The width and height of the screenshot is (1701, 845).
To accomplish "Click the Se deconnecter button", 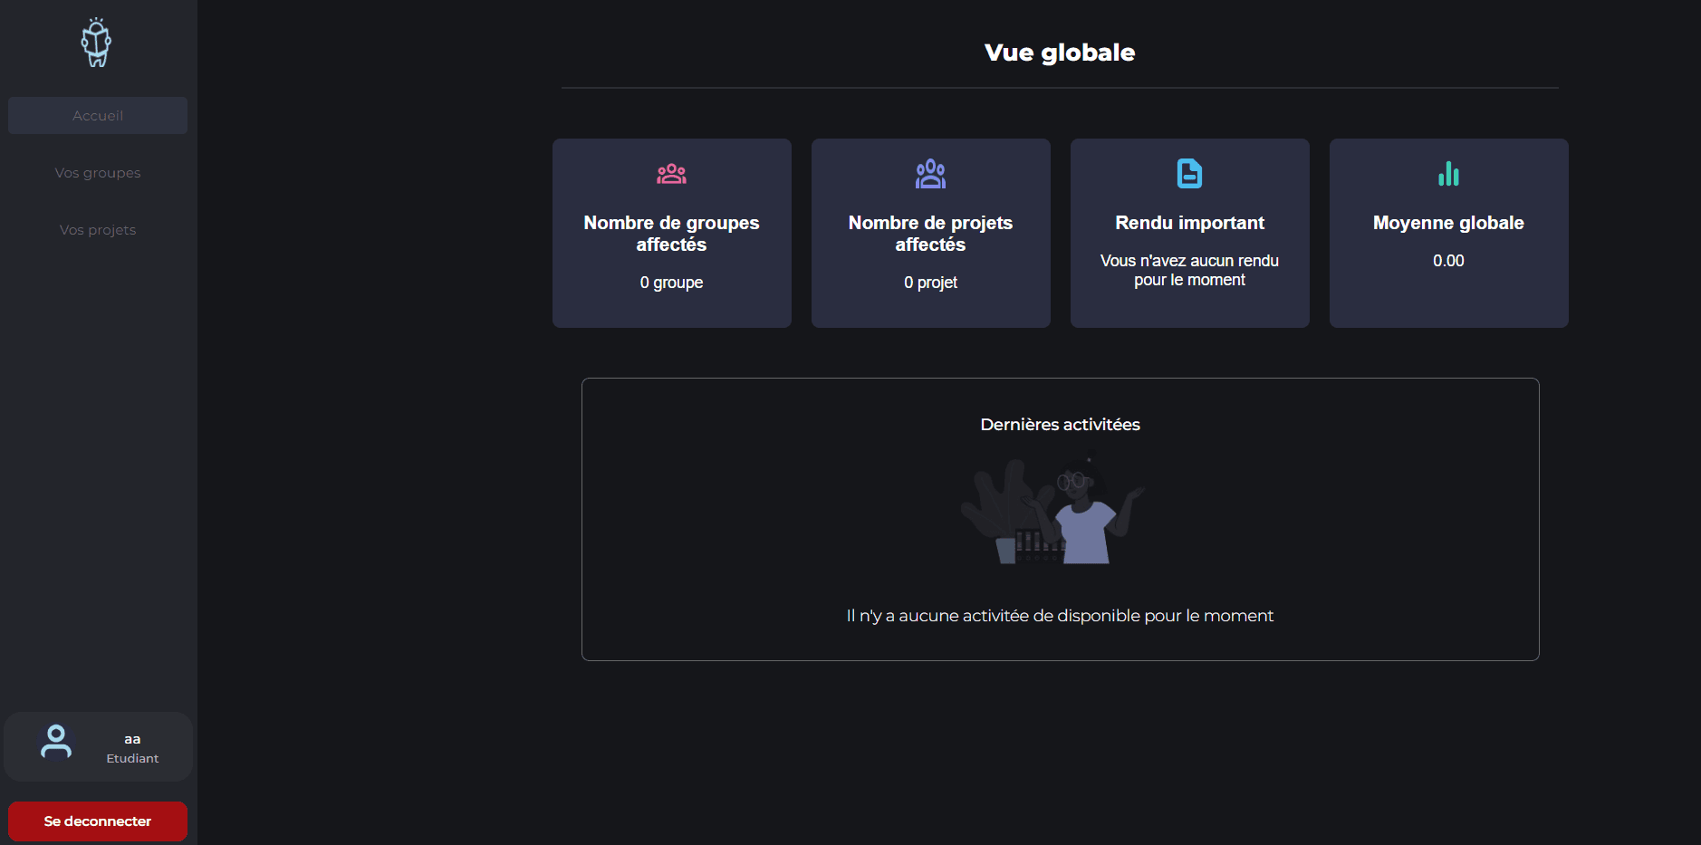I will coord(97,821).
